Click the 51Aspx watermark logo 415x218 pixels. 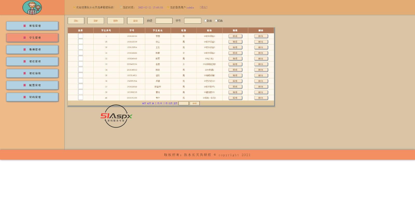click(116, 116)
